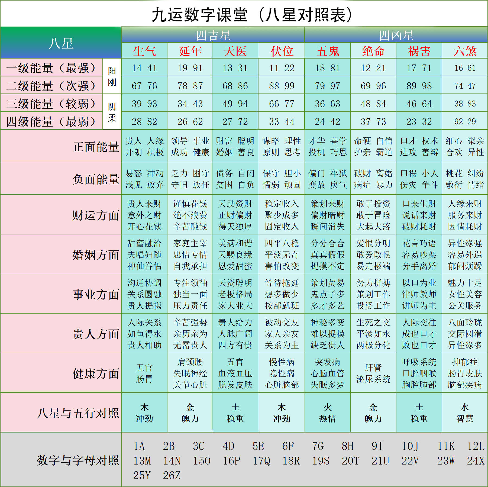Click the cell with numbers 88 99
Image resolution: width=488 pixels, height=487 pixels.
point(282,85)
